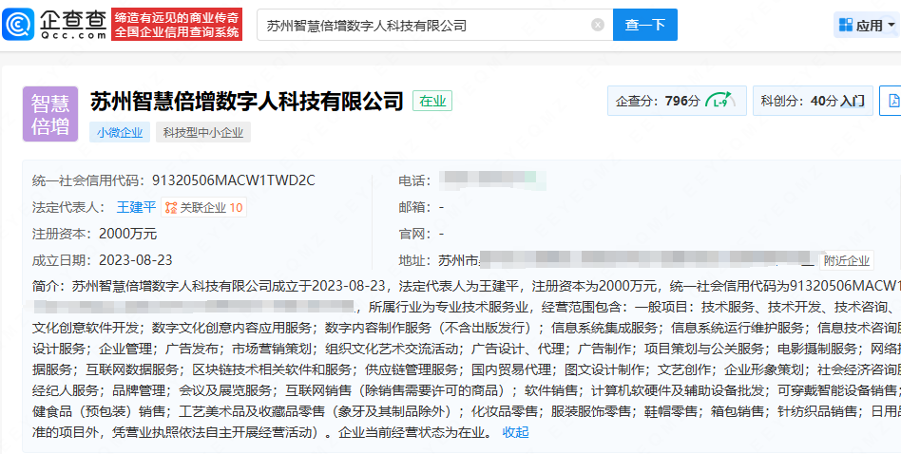Click the 小微企业 tag

(x=120, y=133)
